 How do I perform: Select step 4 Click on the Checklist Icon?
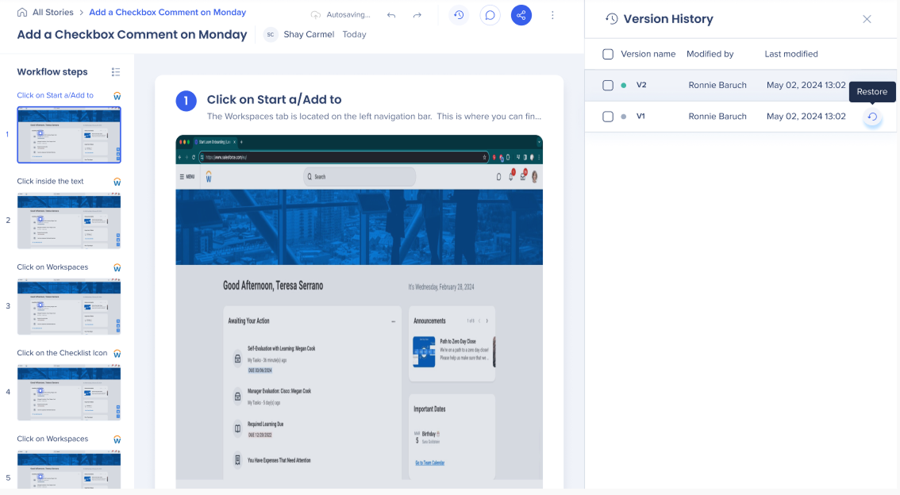tap(69, 392)
